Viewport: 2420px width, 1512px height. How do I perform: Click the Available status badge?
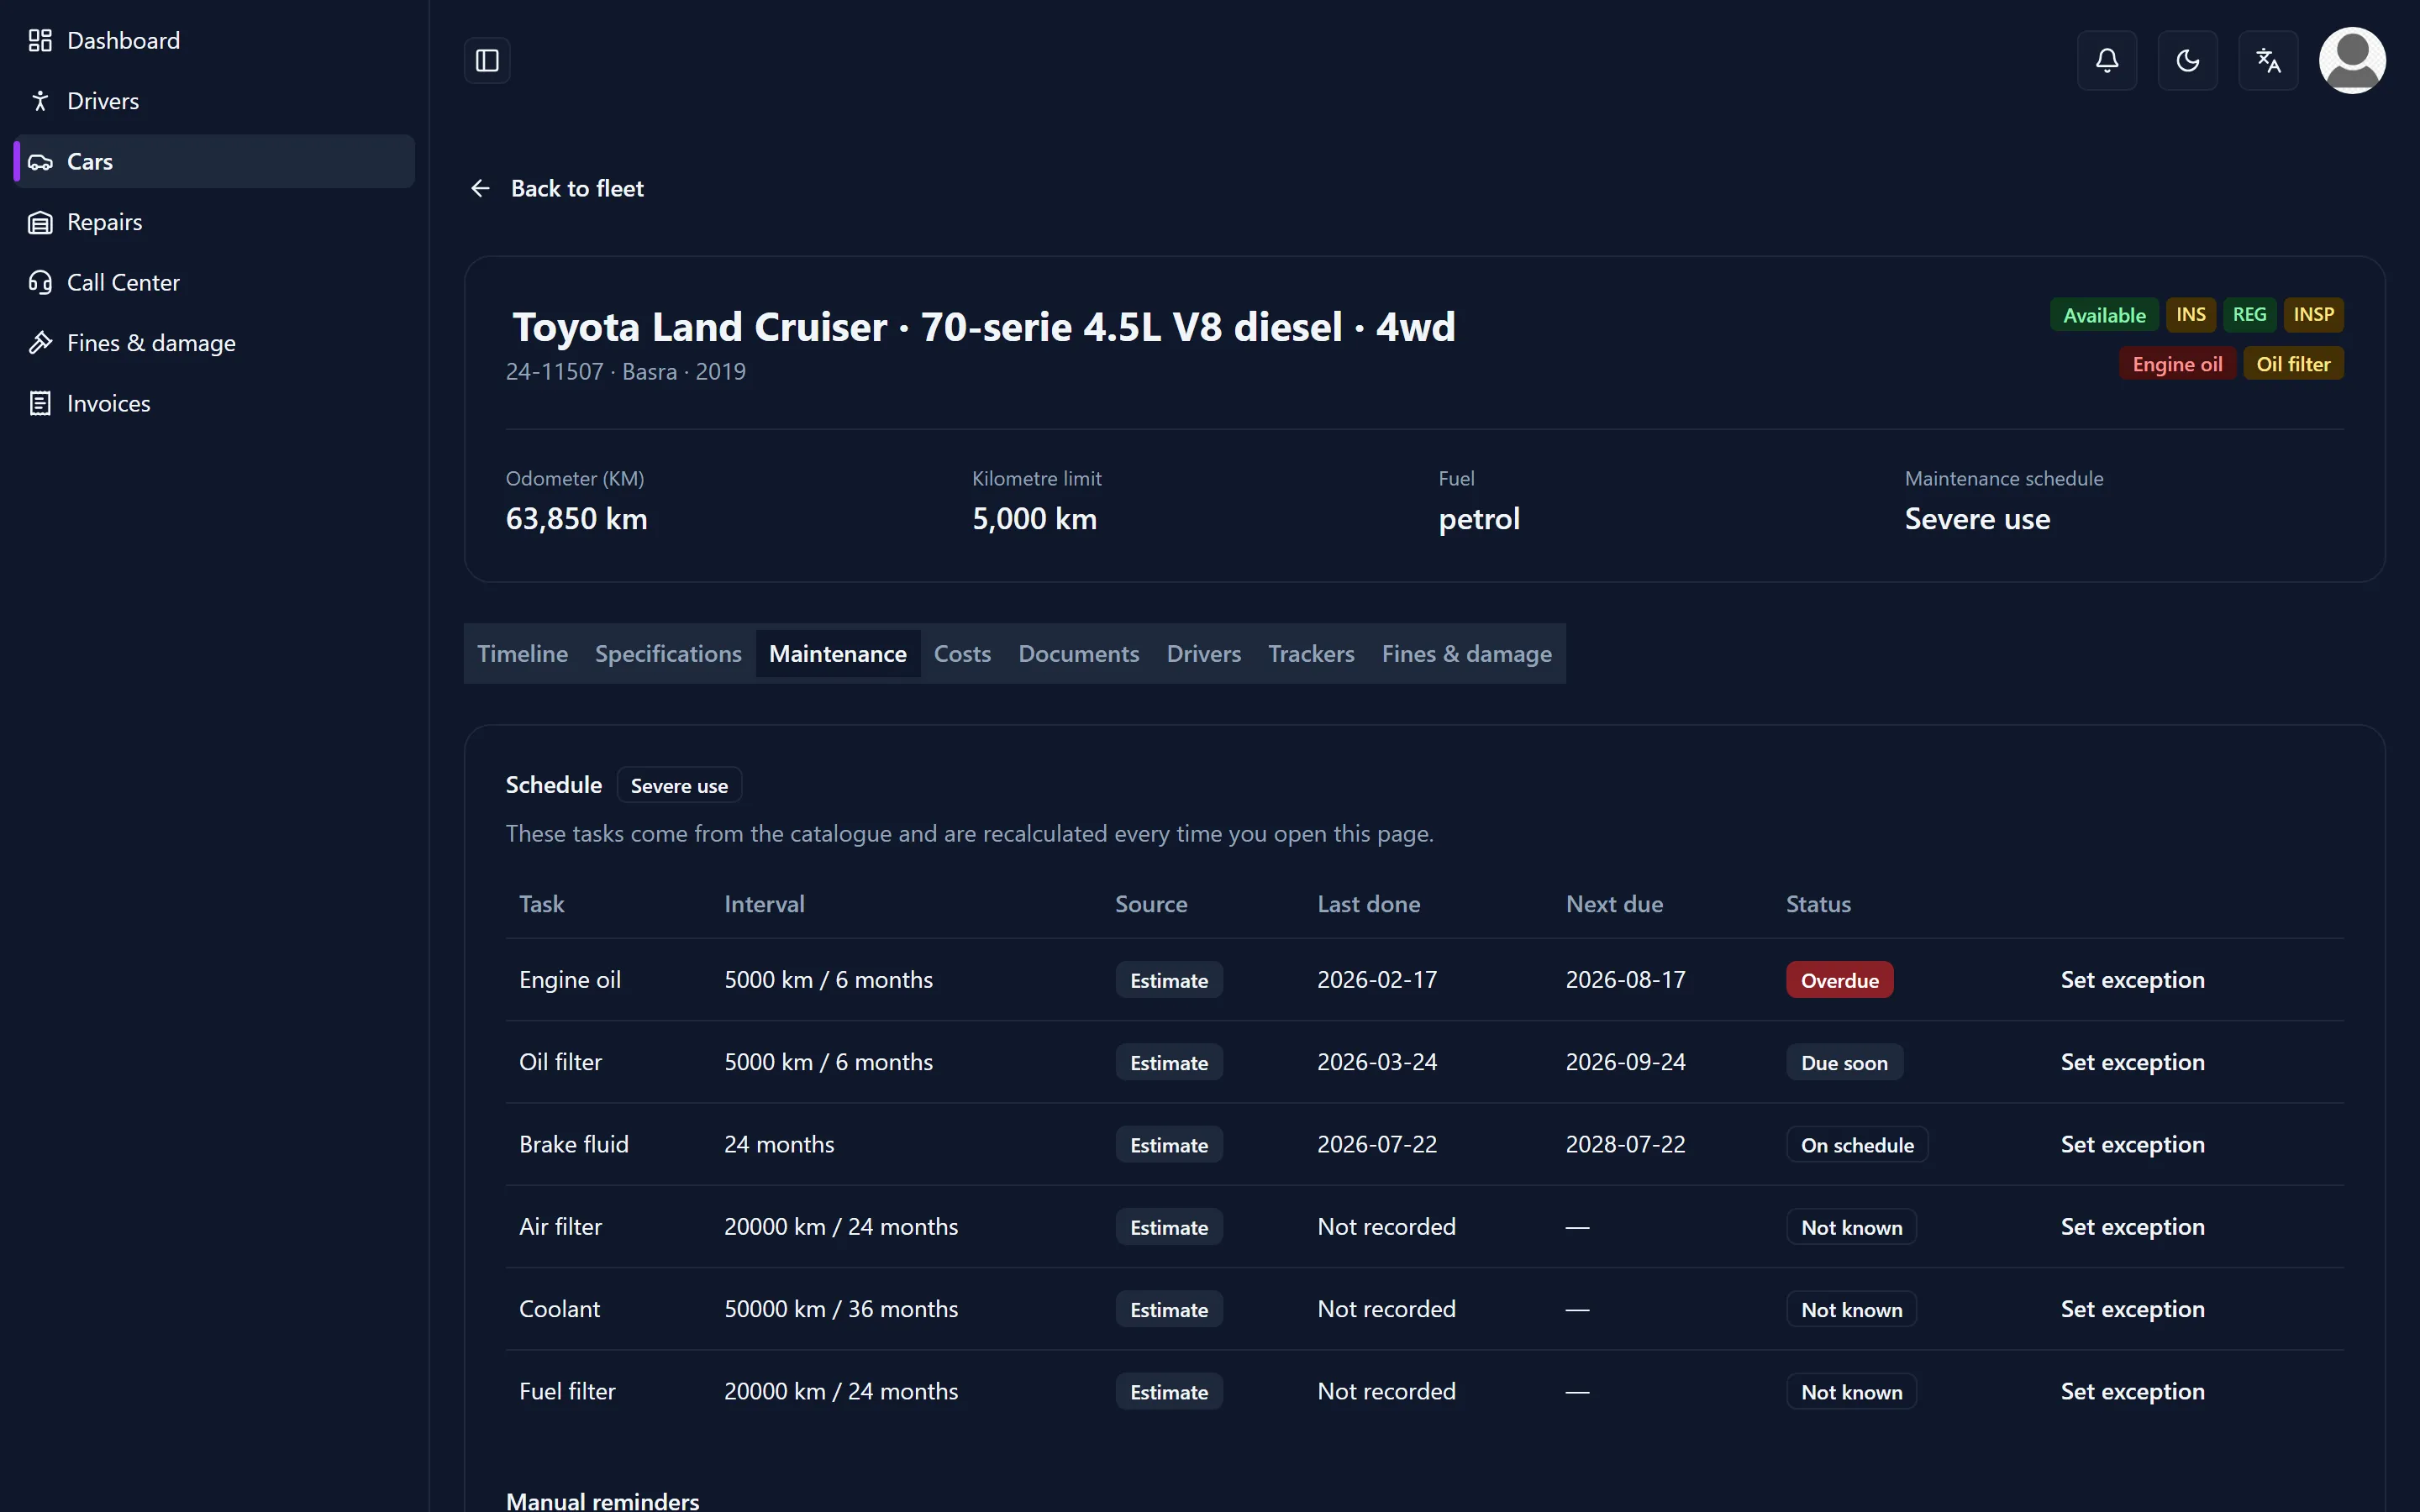coord(2104,315)
